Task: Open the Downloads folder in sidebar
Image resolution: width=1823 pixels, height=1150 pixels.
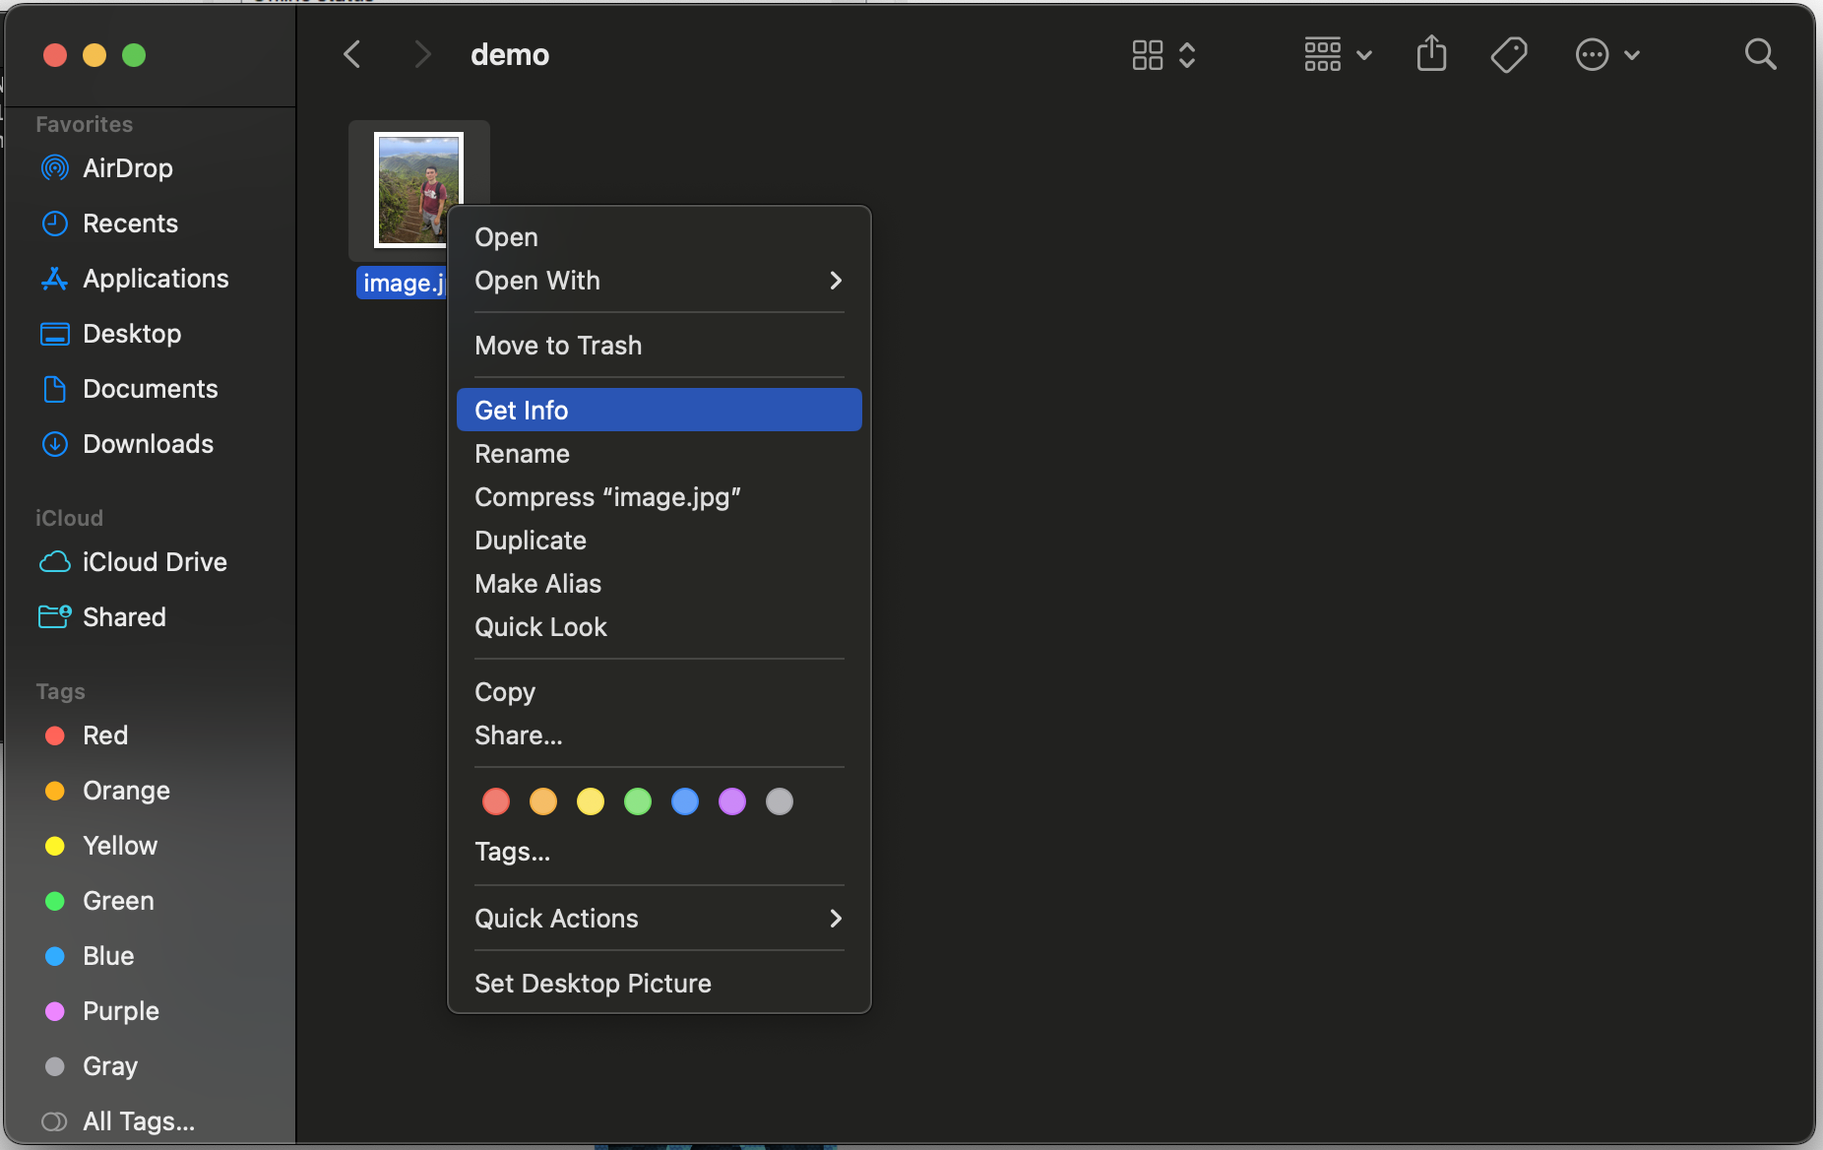Action: [x=148, y=444]
